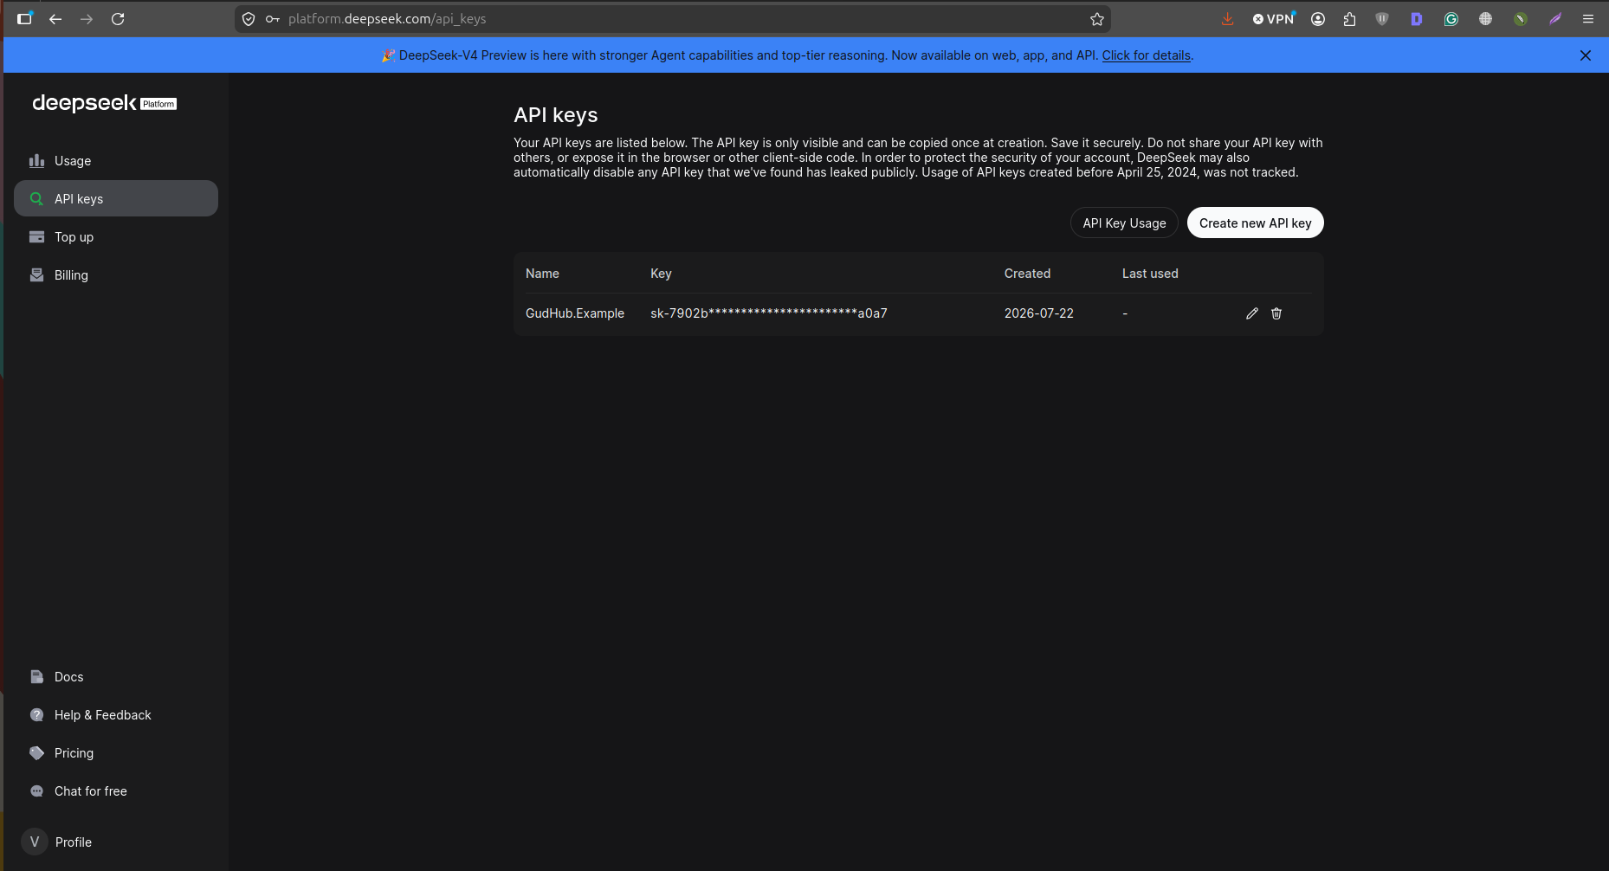Open the browser account profile icon

1318,19
